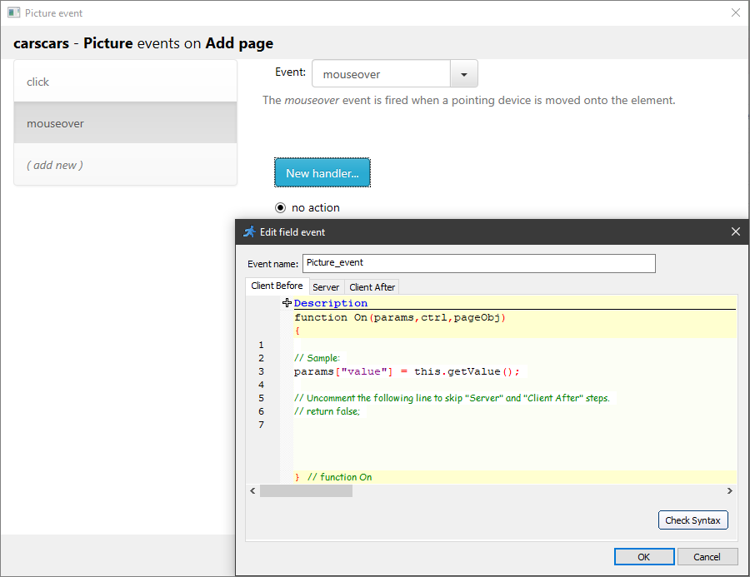Click the right arrow of the horizontal scrollbar
The width and height of the screenshot is (750, 577).
coord(729,490)
